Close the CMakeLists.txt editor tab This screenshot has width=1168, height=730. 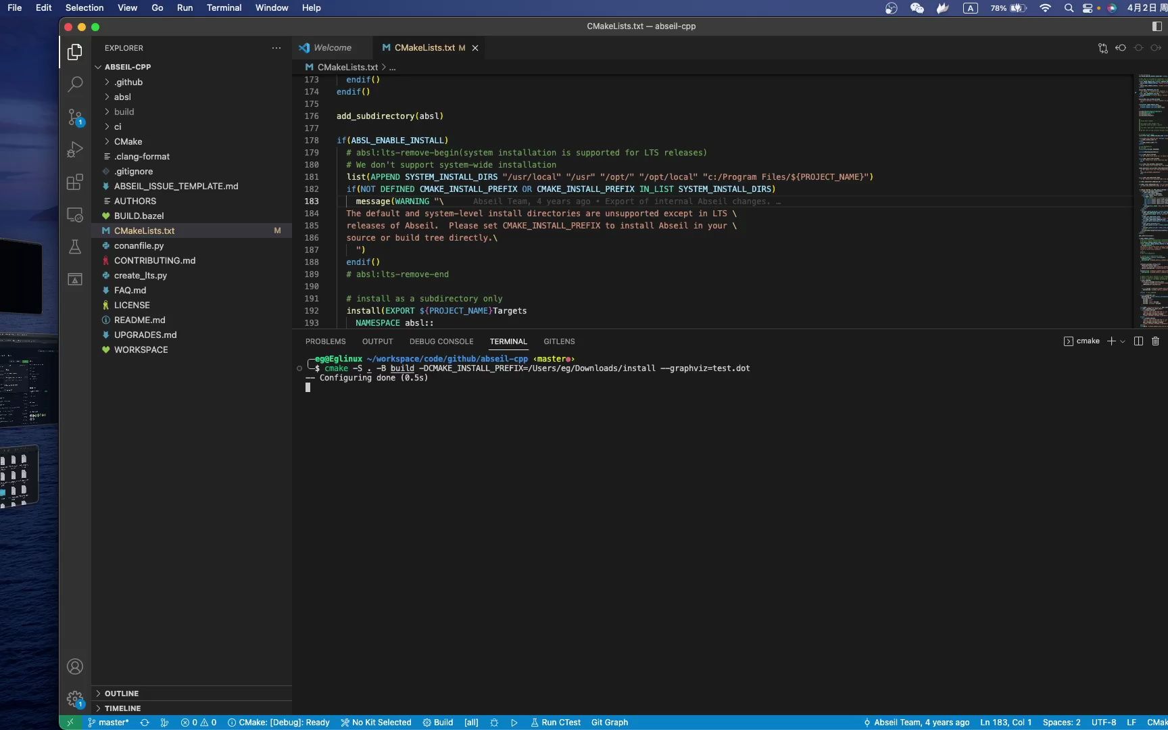475,48
